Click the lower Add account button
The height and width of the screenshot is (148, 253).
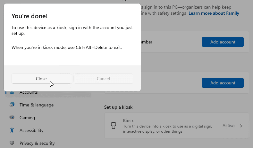point(223,83)
